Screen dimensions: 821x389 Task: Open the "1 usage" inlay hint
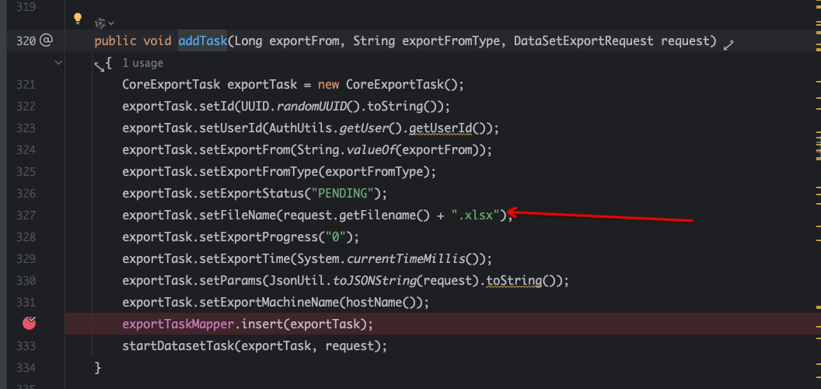tap(144, 62)
